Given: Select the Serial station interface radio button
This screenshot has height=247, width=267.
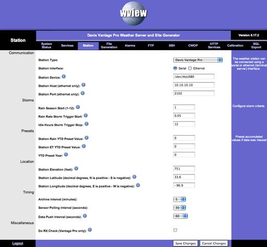Looking at the screenshot, I should point(175,68).
